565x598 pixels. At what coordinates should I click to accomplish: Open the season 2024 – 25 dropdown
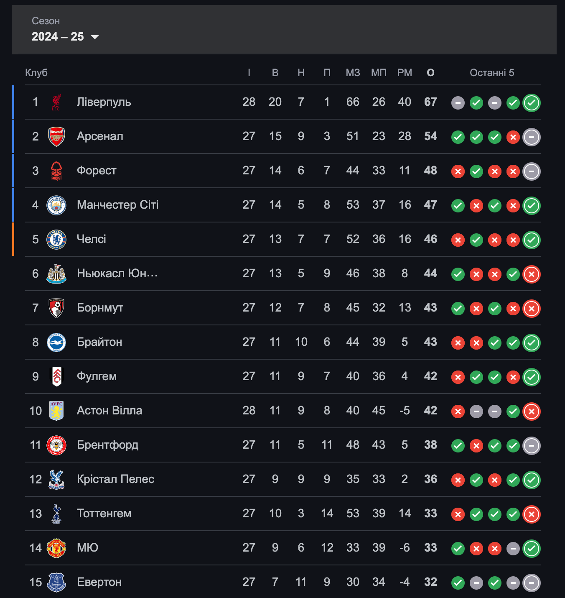point(65,37)
